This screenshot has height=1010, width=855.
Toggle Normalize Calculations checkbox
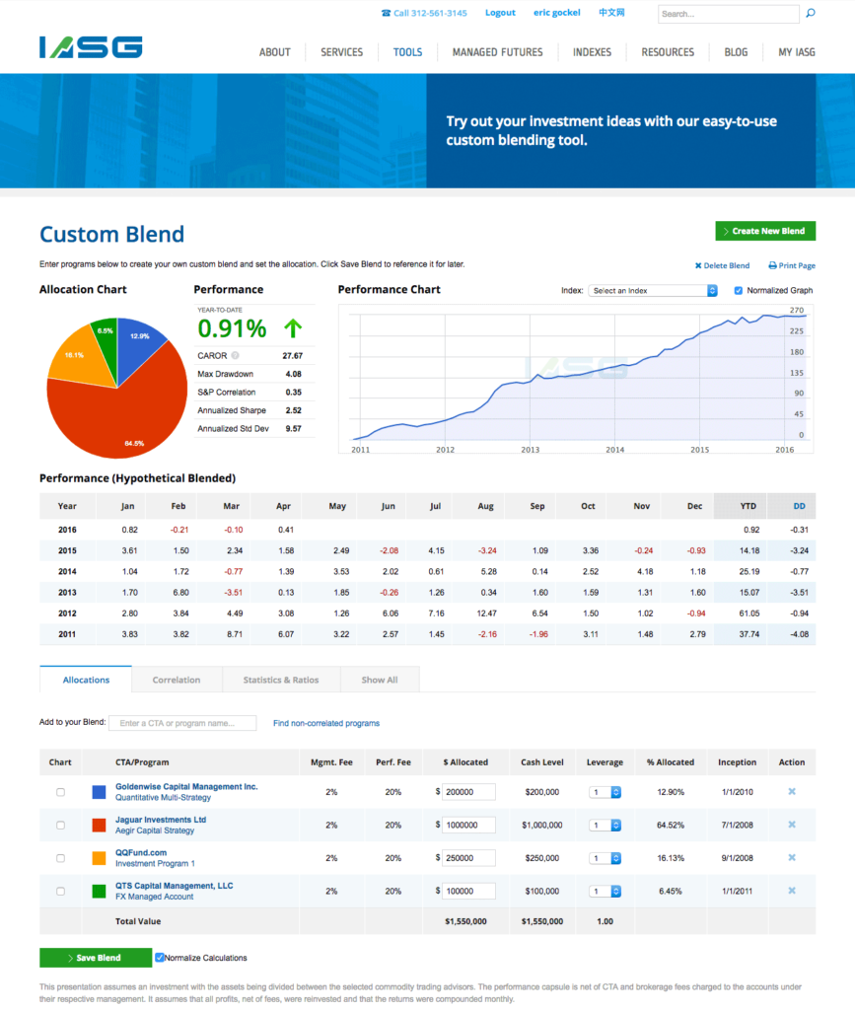[x=159, y=957]
